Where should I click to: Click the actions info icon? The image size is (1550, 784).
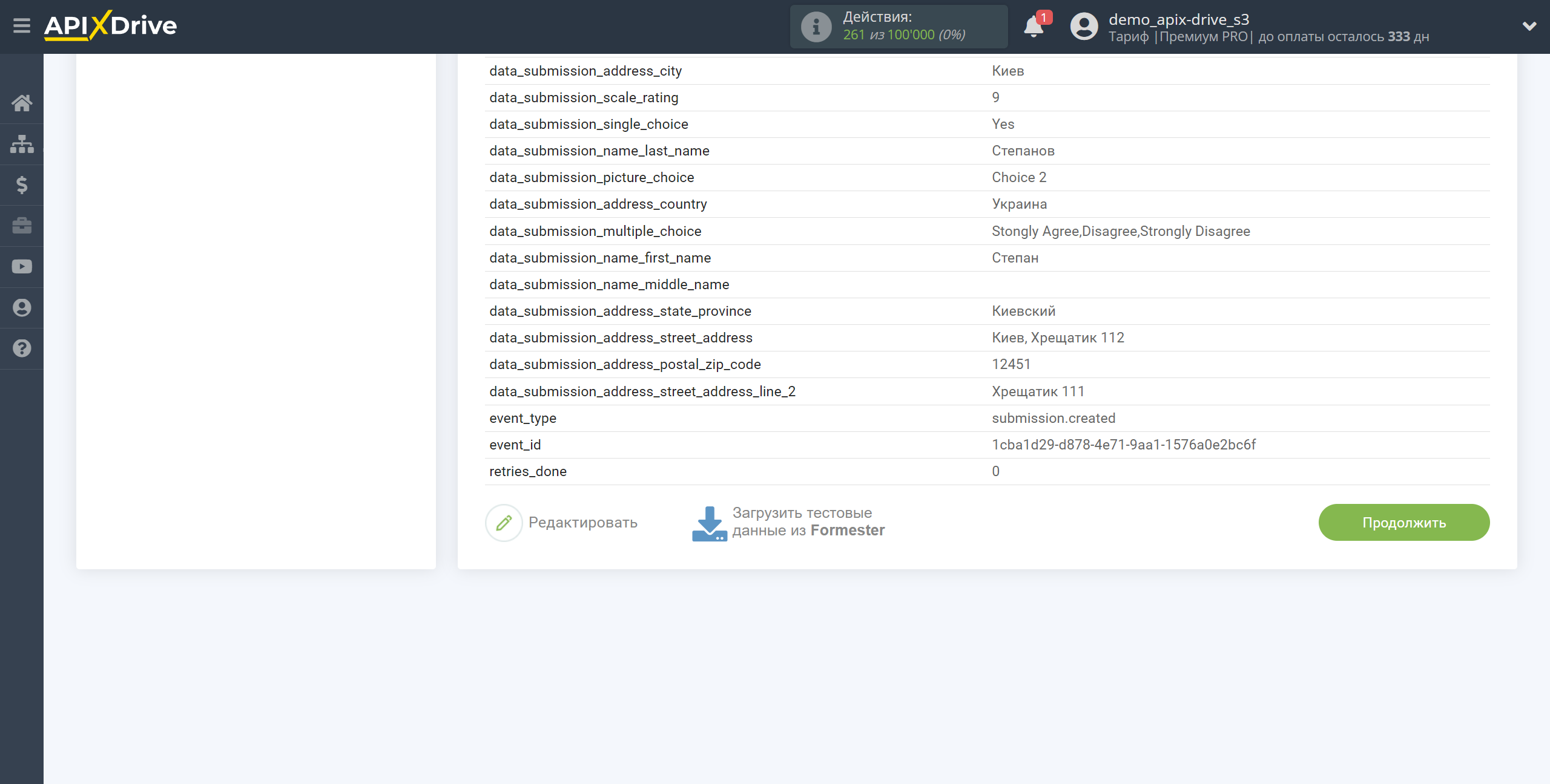[816, 27]
